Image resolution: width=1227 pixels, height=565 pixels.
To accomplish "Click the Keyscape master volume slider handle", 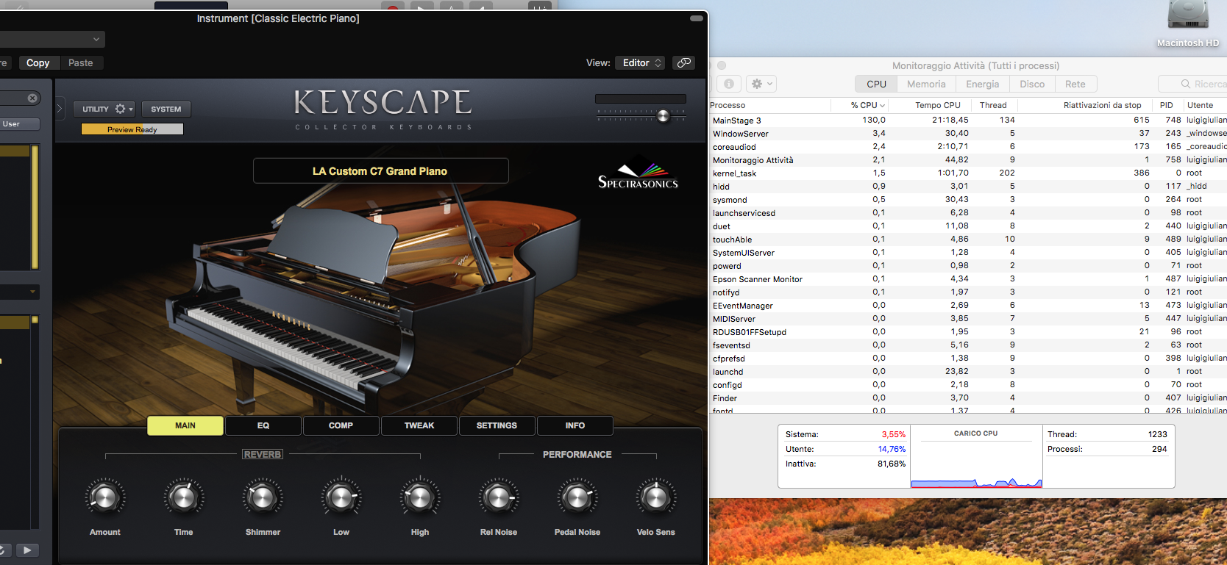I will point(664,115).
